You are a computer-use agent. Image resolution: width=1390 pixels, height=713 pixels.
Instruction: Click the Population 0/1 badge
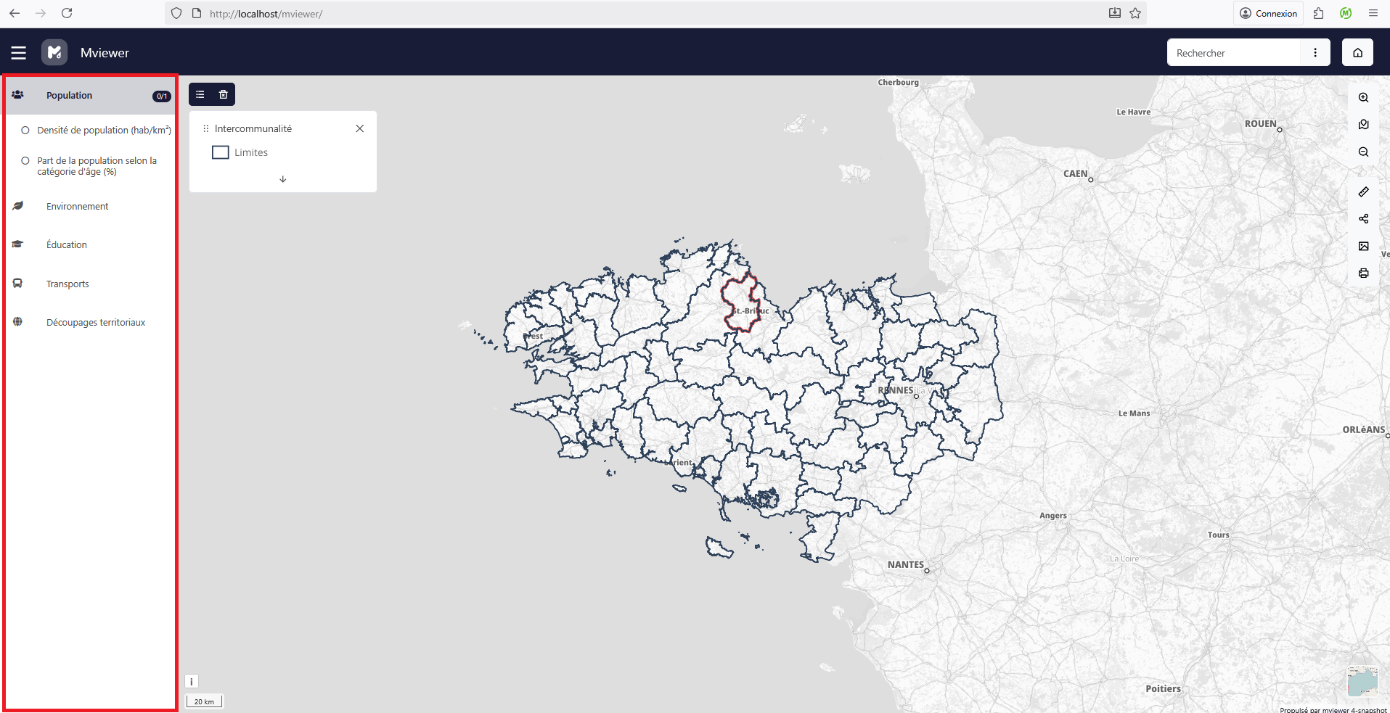pos(162,96)
